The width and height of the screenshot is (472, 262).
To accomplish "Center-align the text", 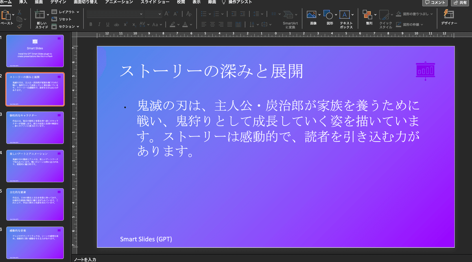I will click(x=213, y=24).
